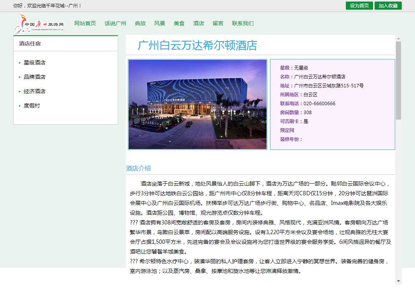Select 星级酒店 in the sidebar

pyautogui.click(x=35, y=63)
